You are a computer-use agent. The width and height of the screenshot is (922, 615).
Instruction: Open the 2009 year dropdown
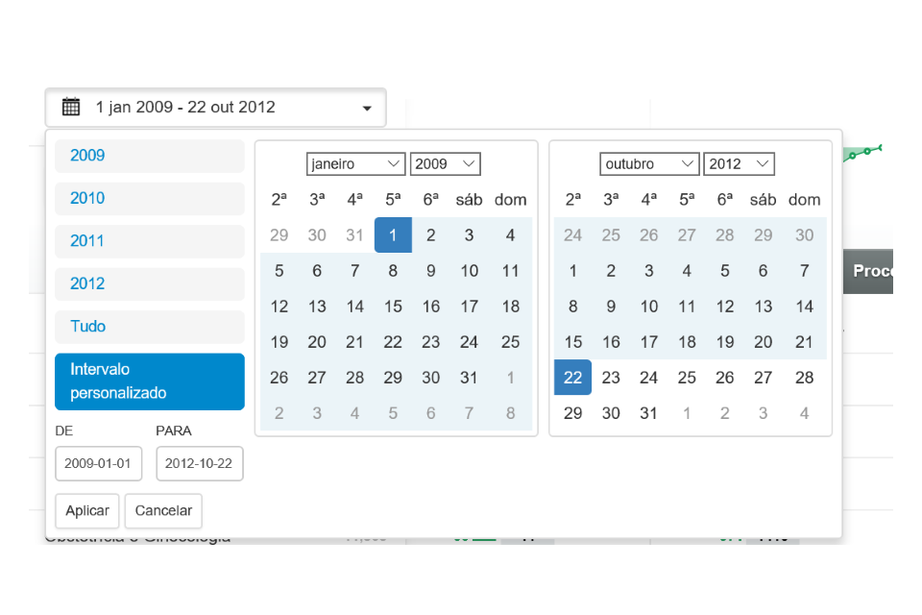click(445, 164)
